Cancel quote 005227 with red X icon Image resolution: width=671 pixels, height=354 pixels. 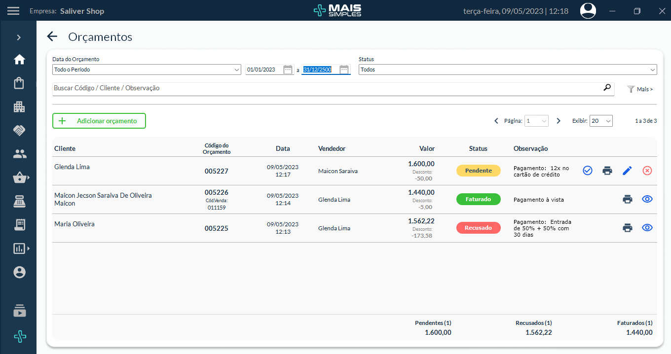[647, 171]
